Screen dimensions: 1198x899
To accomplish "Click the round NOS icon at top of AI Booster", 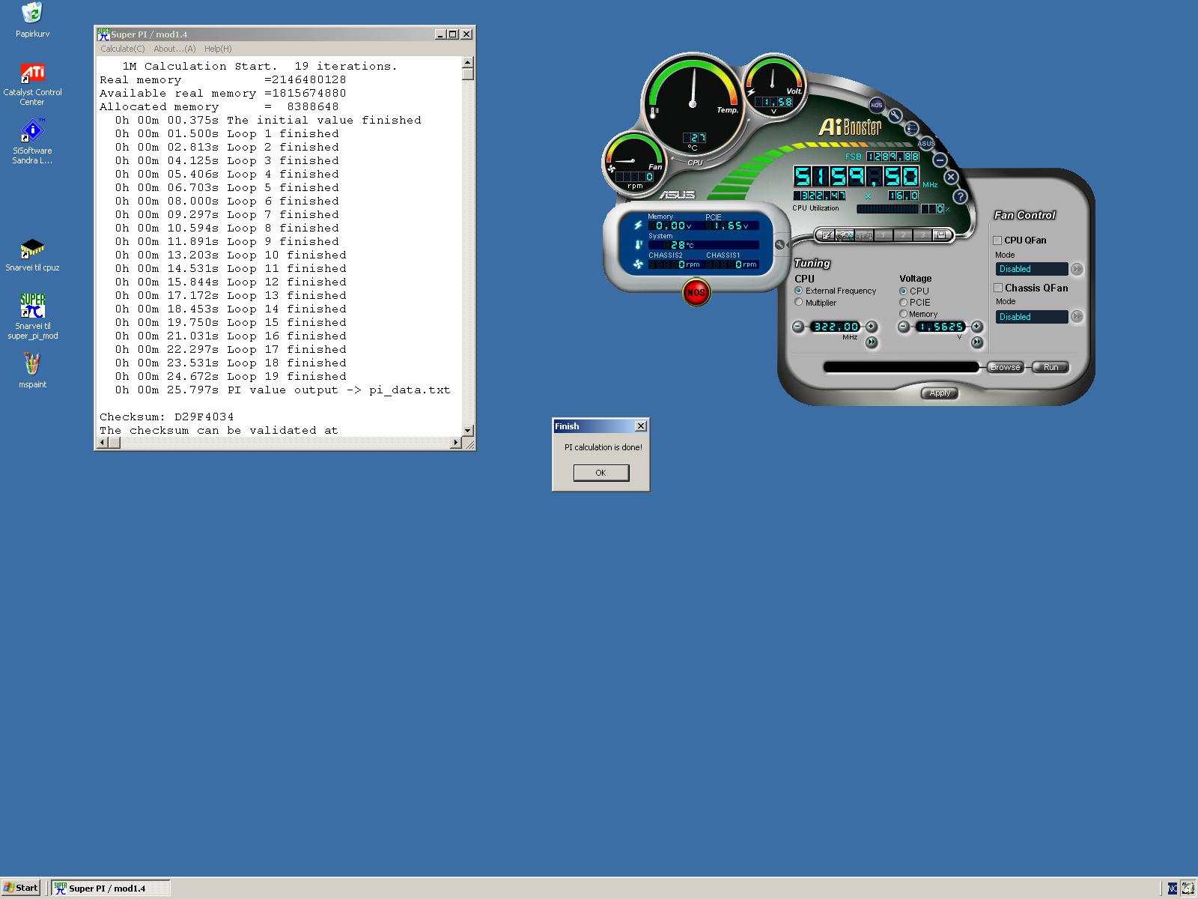I will [x=876, y=106].
